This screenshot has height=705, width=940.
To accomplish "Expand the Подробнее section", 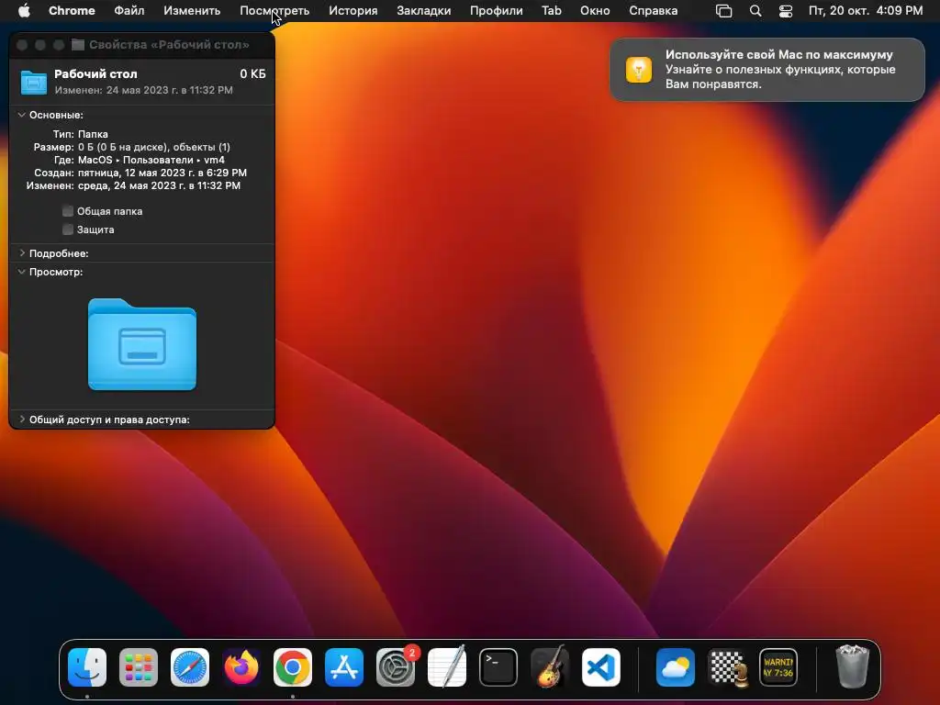I will pos(22,253).
